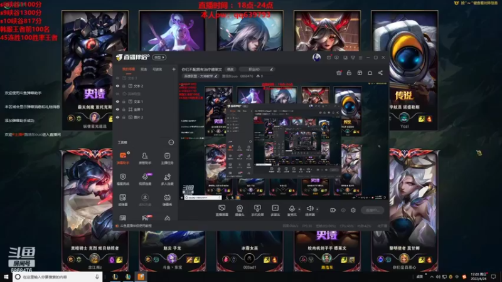Switch to the second scene tab
Screen dimensions: 502x282
point(144,70)
